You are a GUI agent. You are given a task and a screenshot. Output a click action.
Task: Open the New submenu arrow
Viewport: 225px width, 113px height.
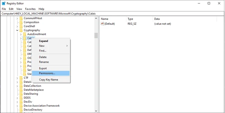(67, 46)
